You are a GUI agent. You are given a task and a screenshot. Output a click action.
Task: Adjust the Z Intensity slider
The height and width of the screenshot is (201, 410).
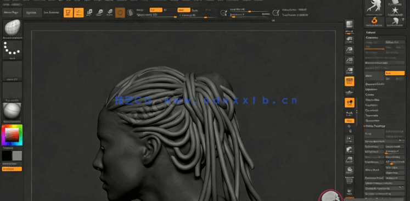pyautogui.click(x=198, y=16)
